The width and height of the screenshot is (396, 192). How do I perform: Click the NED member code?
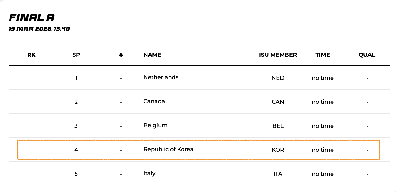(278, 78)
